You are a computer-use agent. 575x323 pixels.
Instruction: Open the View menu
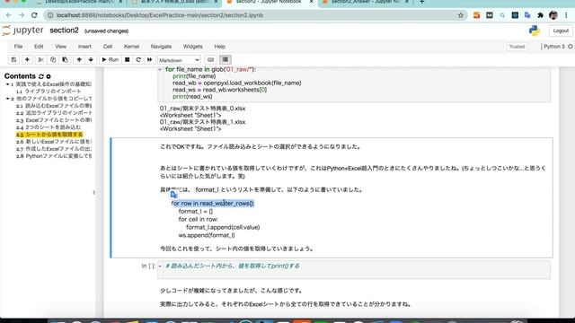pos(61,47)
